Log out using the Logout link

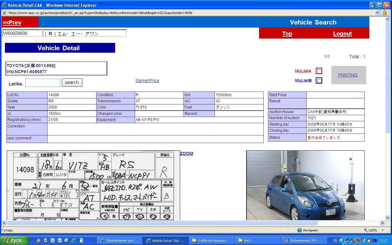pos(342,34)
